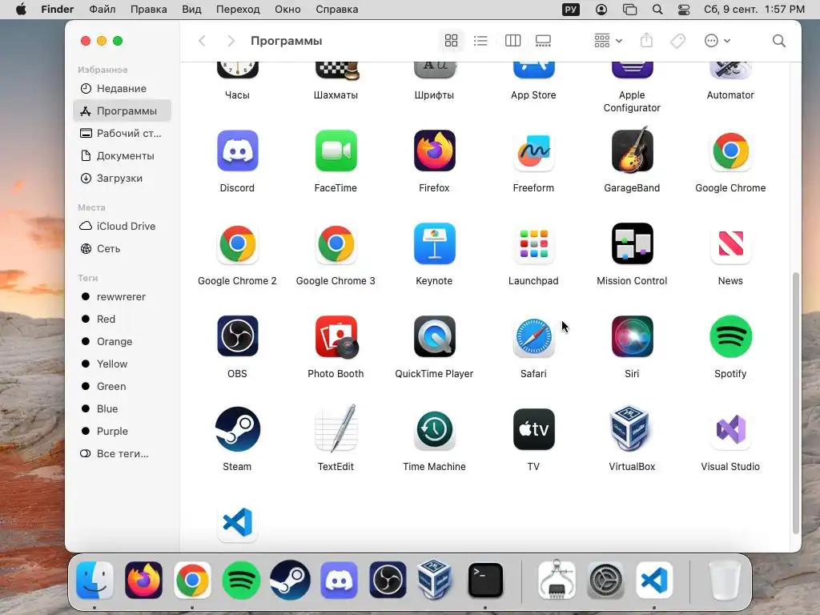Select the Mission Control icon

click(x=632, y=243)
